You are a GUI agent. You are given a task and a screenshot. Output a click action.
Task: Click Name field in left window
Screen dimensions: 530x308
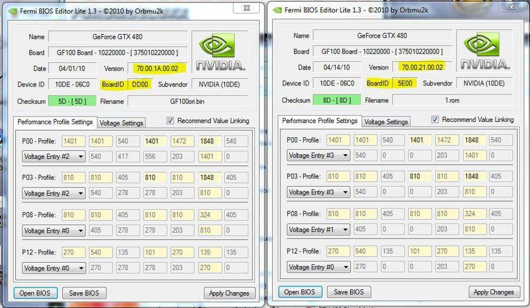click(118, 37)
